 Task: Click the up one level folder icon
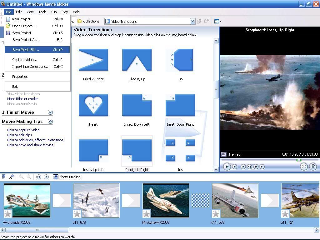click(x=200, y=21)
